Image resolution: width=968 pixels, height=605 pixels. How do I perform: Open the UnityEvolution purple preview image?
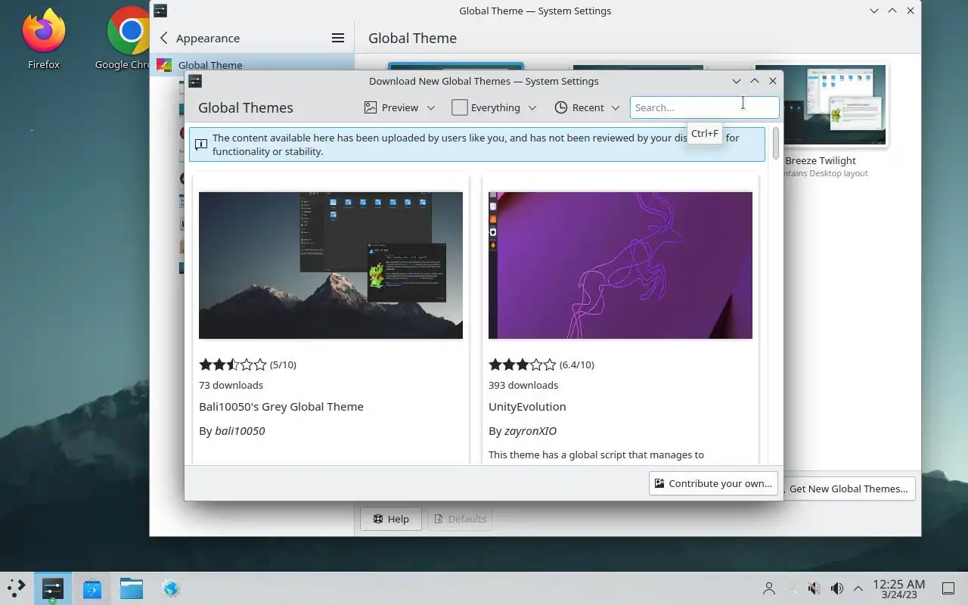pyautogui.click(x=620, y=265)
